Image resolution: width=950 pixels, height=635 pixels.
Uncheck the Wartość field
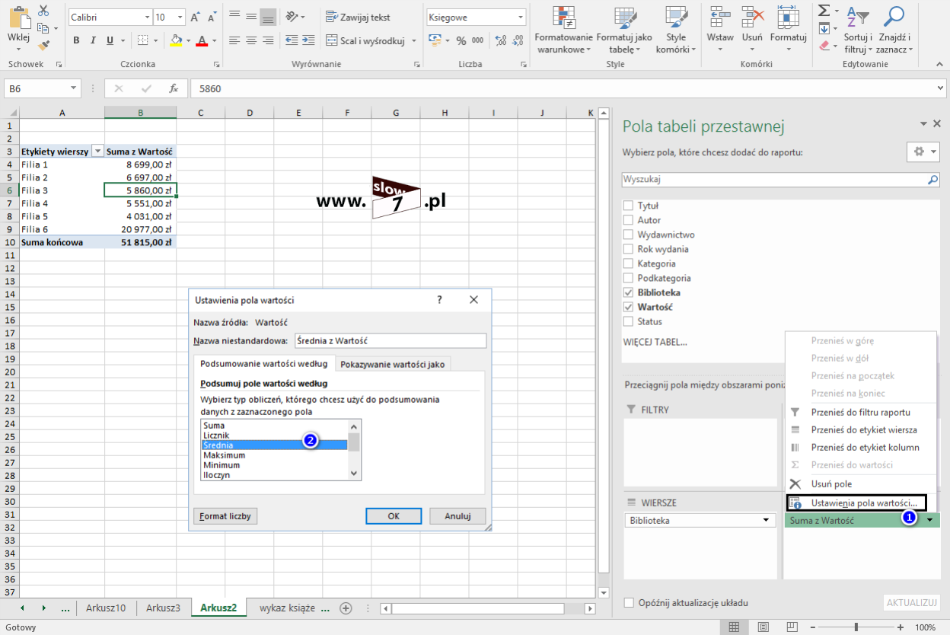coord(628,307)
